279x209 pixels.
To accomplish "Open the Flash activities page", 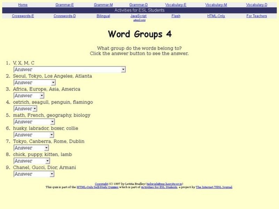I will click(176, 16).
